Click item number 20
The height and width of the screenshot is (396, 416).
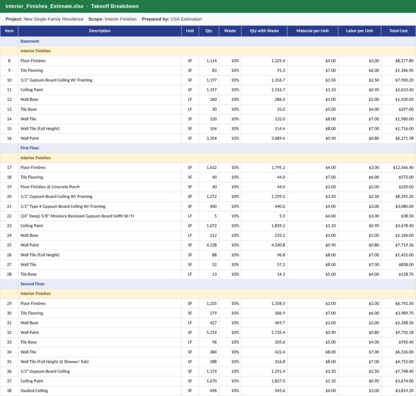9,197
